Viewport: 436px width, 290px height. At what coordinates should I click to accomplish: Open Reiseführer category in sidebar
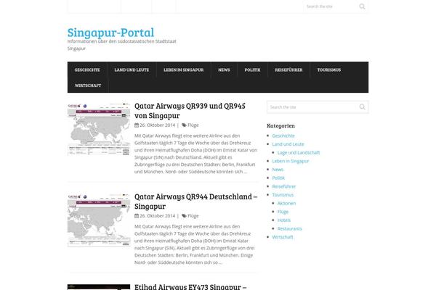(x=284, y=186)
